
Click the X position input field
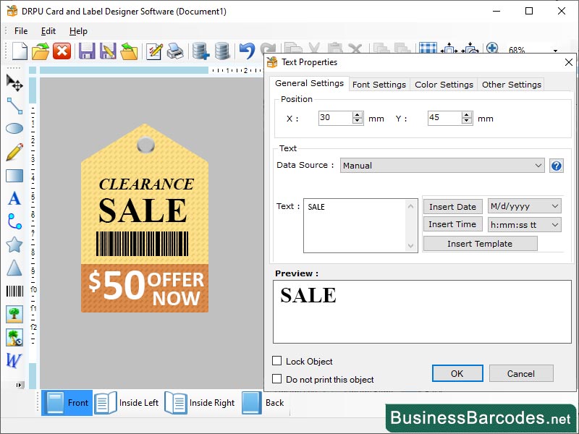(336, 118)
